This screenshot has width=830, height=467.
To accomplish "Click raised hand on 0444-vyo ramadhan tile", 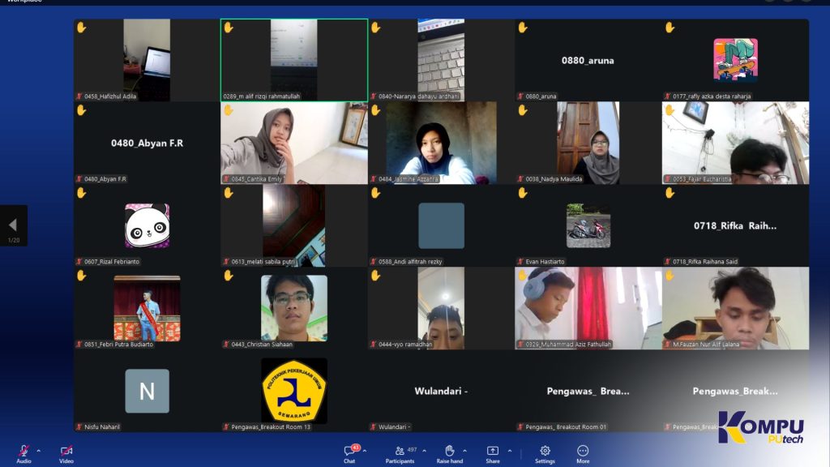I will click(376, 276).
